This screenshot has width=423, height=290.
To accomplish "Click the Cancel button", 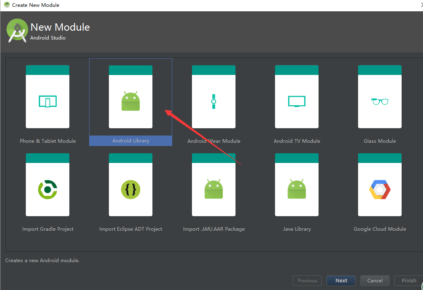I will pyautogui.click(x=375, y=281).
